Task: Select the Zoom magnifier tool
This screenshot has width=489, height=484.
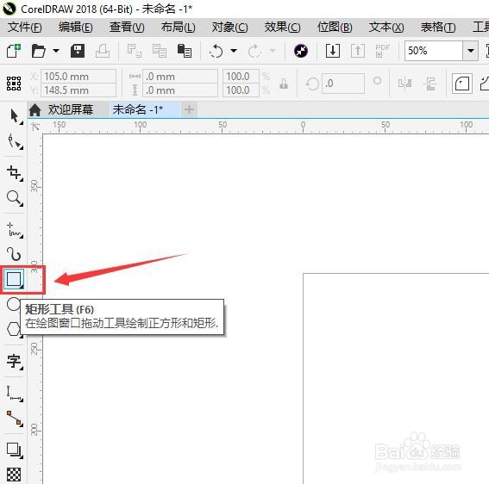Action: 15,198
